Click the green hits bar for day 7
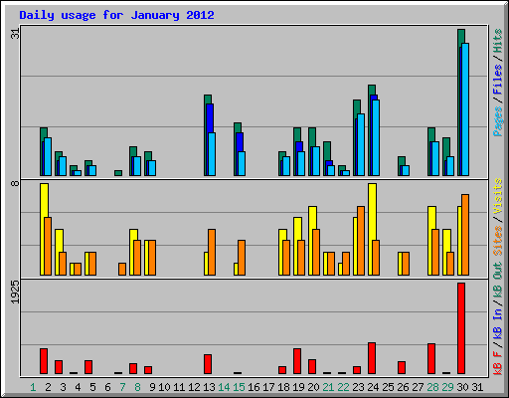The height and width of the screenshot is (398, 509). pyautogui.click(x=118, y=173)
